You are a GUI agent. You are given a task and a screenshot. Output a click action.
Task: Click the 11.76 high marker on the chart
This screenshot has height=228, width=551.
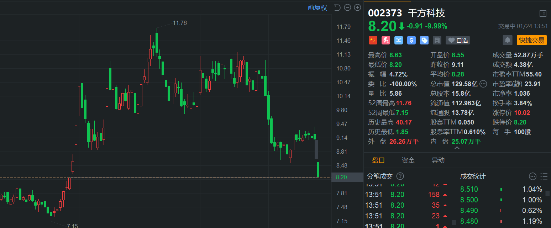180,23
